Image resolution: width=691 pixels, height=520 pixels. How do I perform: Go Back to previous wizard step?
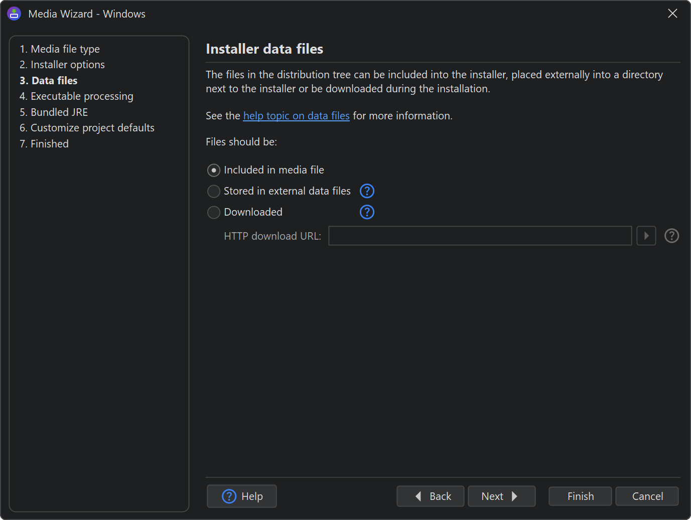coord(431,496)
